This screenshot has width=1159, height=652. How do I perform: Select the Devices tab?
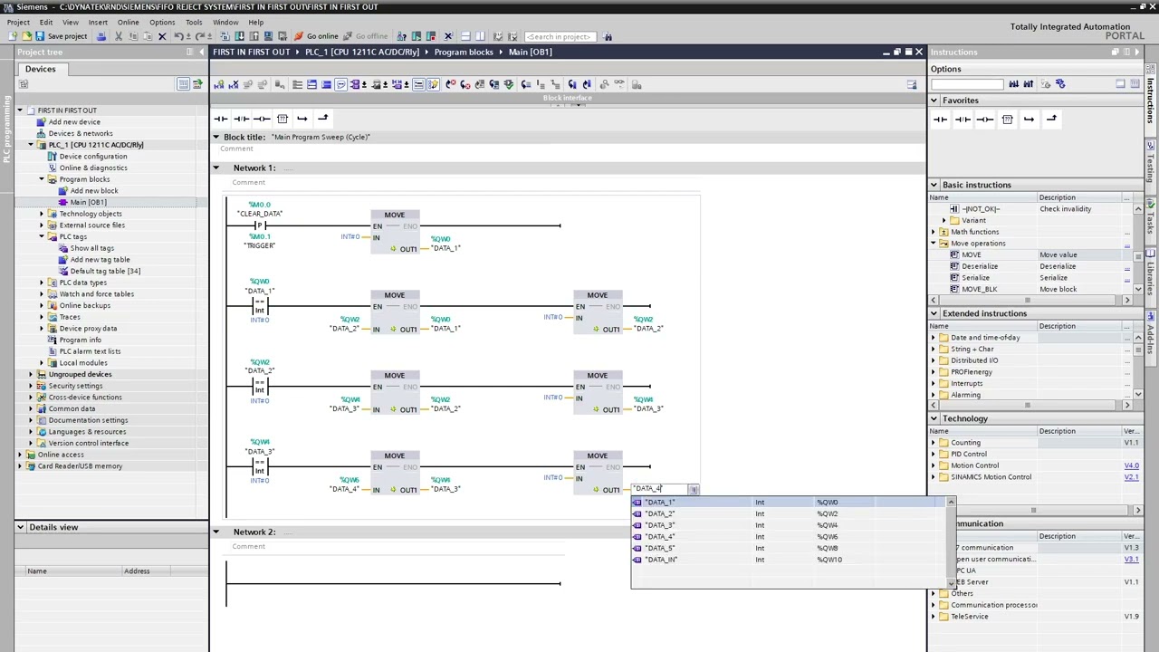click(40, 69)
